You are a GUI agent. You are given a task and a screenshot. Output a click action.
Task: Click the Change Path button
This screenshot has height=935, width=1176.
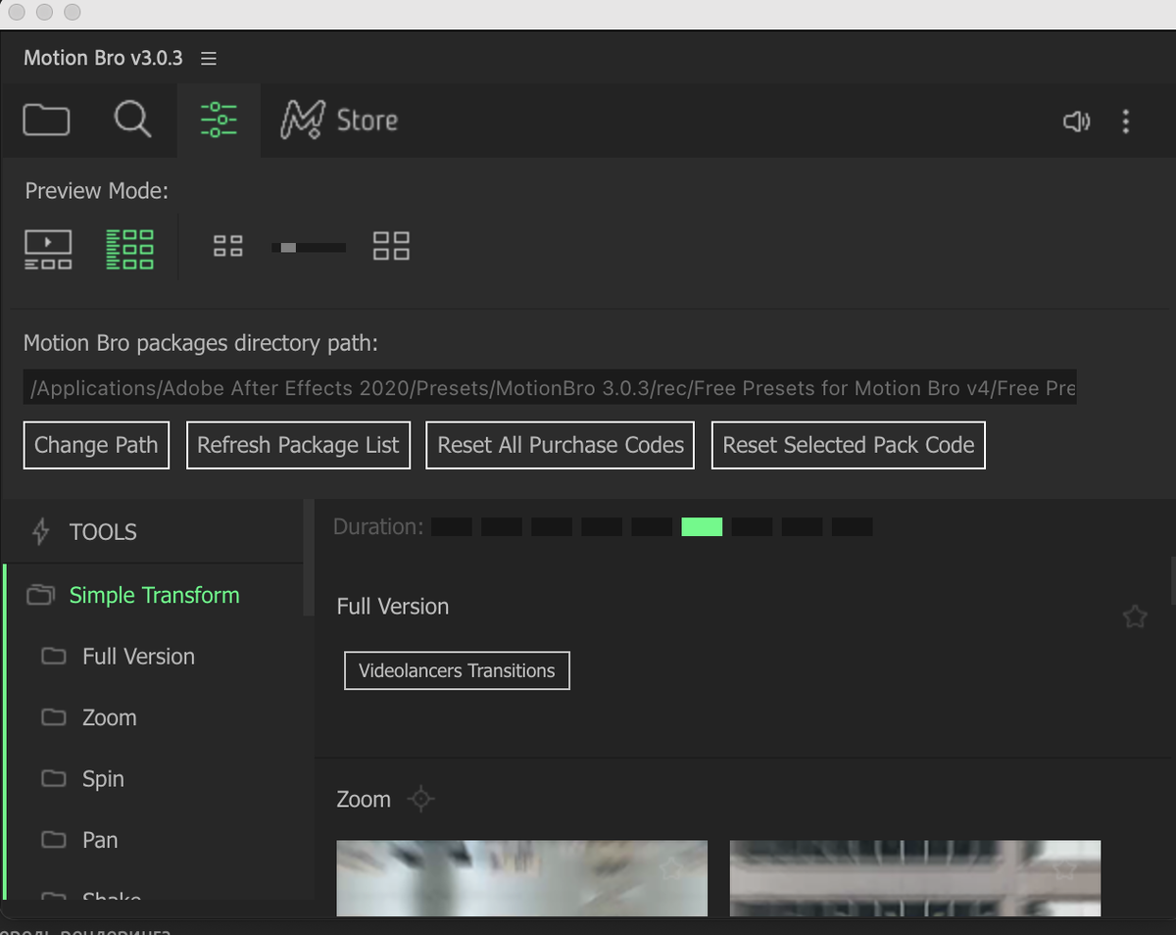pyautogui.click(x=96, y=445)
